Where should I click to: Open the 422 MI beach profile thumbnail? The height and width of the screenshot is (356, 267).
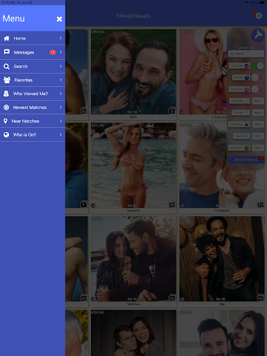133,165
